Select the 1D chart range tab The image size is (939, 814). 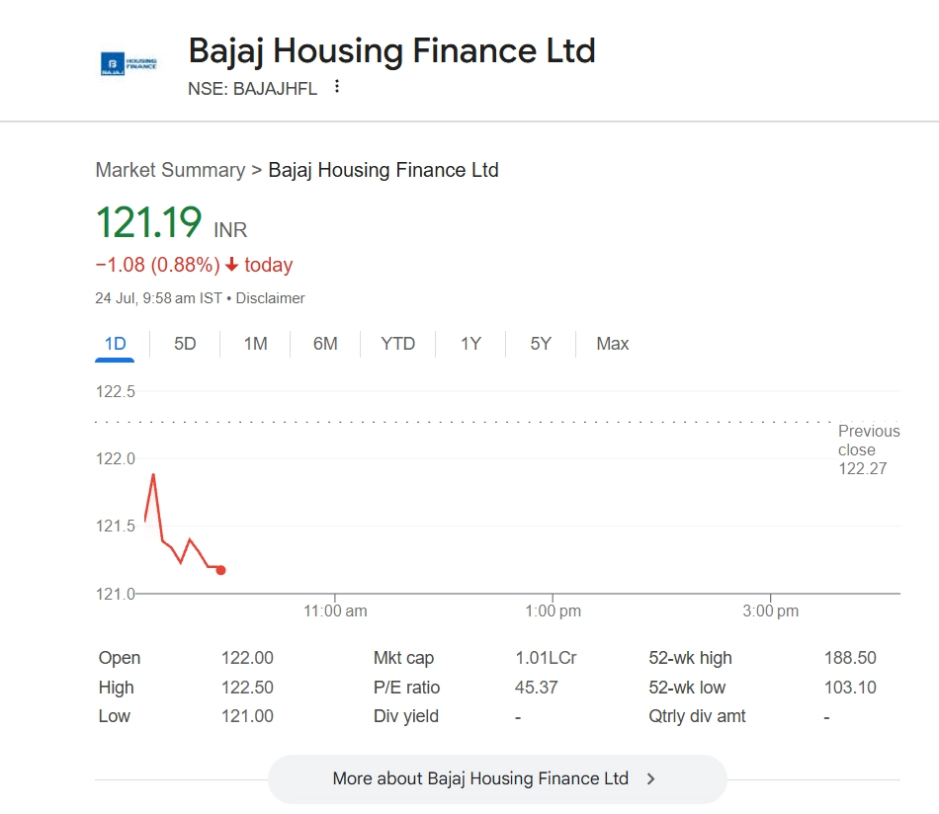(x=116, y=344)
